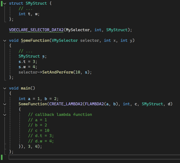The image size is (180, 163).
Task: Click the VDECLARE_SELECTOR_DATA2 macro name
Action: tap(36, 30)
